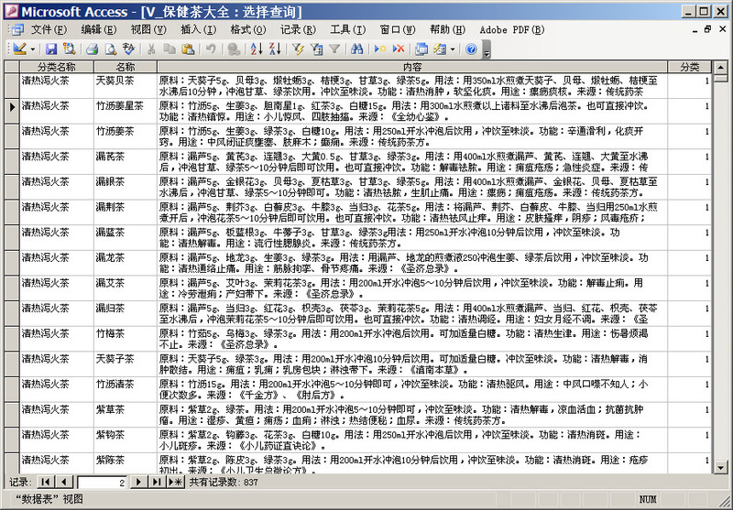Click the Paste clipboard icon
The width and height of the screenshot is (733, 510).
(188, 49)
